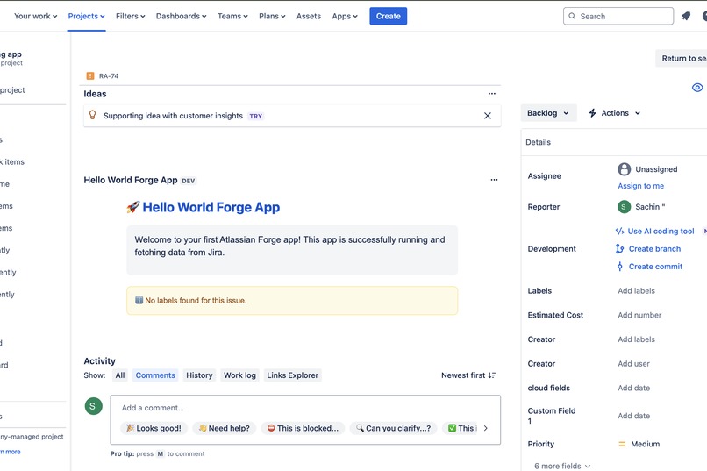Open the Apps dropdown
This screenshot has width=707, height=471.
[345, 16]
